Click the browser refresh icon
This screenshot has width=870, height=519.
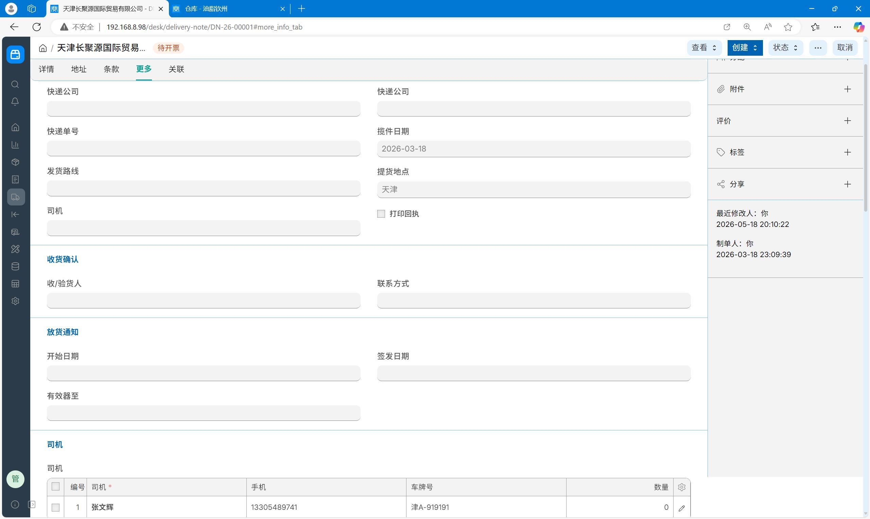(x=37, y=27)
